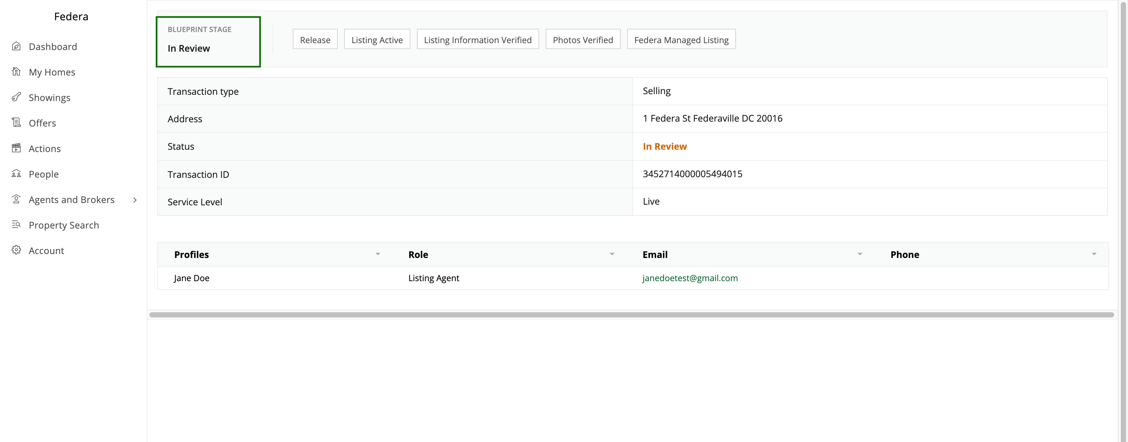Screen dimensions: 1128x442
Task: Click the Email column header
Action: [x=655, y=254]
